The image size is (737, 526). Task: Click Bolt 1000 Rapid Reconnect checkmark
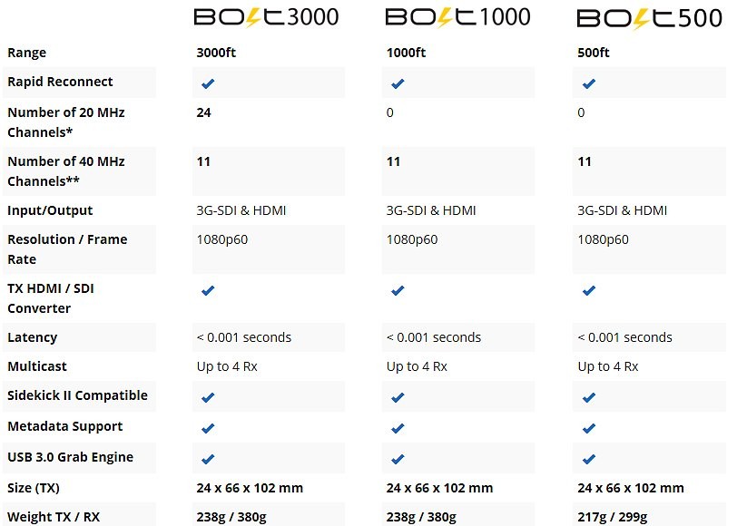point(398,83)
